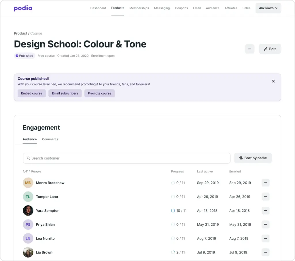Viewport: 295px width, 261px height.
Task: Click the Embed course button
Action: click(32, 93)
